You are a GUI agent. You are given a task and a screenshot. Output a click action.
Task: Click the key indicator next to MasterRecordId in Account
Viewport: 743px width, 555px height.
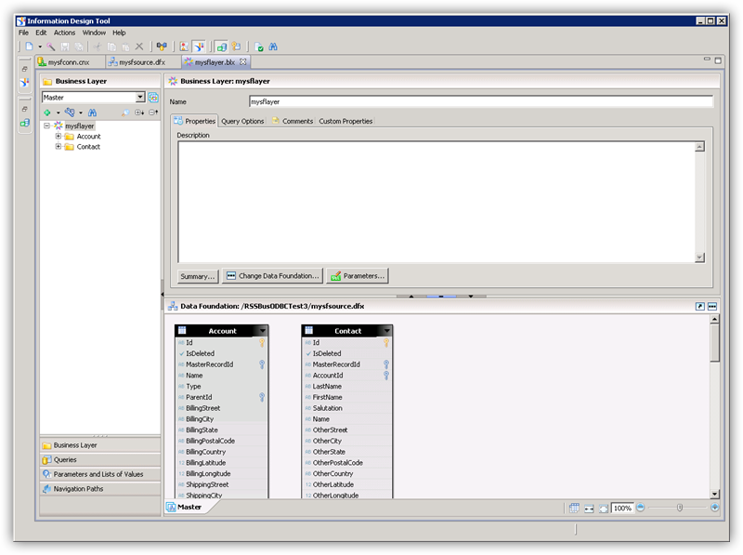260,363
